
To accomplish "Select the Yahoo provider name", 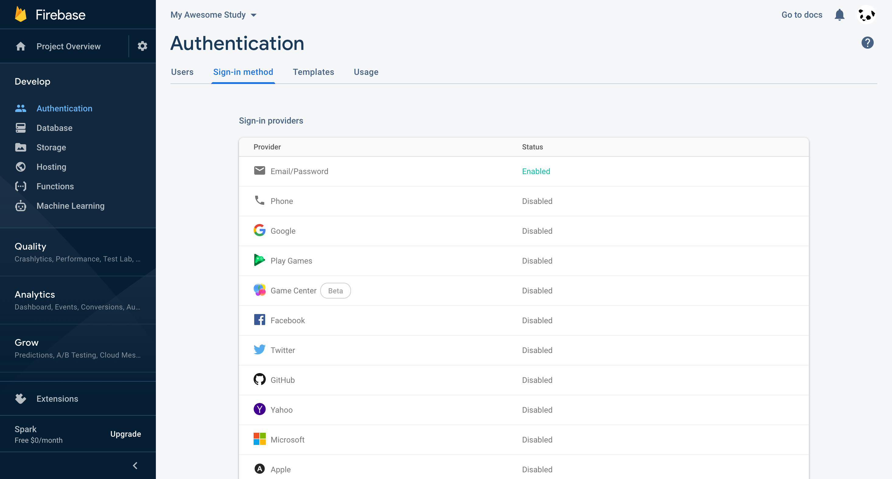I will (x=282, y=410).
